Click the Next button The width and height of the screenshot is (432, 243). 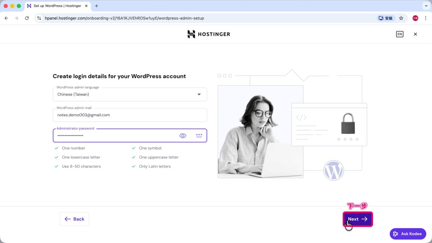358,219
